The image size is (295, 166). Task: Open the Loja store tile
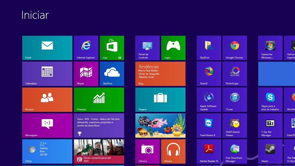click(x=112, y=48)
